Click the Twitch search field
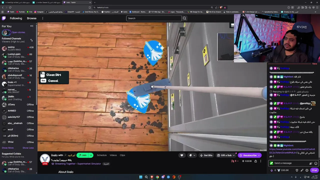320x180 pixels. (154, 18)
